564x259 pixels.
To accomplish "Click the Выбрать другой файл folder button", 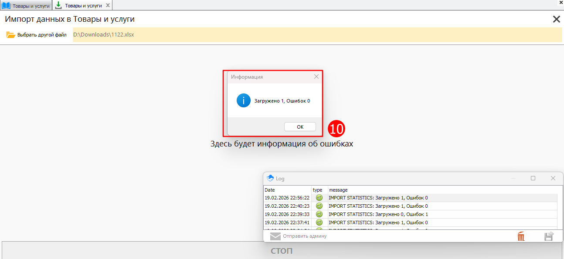I will tap(37, 35).
